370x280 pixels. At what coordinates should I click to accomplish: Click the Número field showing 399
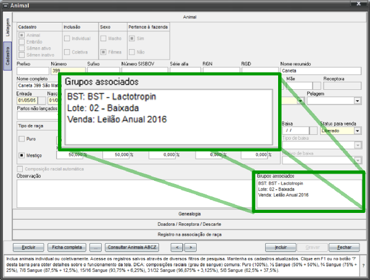pyautogui.click(x=68, y=70)
